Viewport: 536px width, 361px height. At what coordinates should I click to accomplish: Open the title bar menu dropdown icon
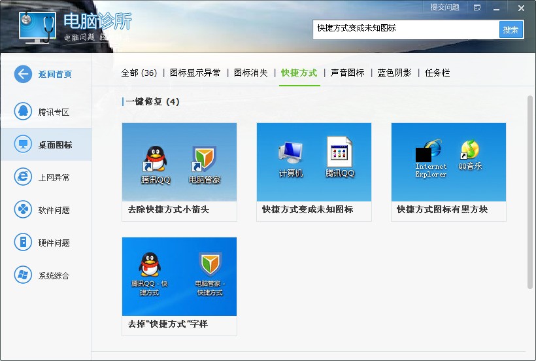point(477,8)
